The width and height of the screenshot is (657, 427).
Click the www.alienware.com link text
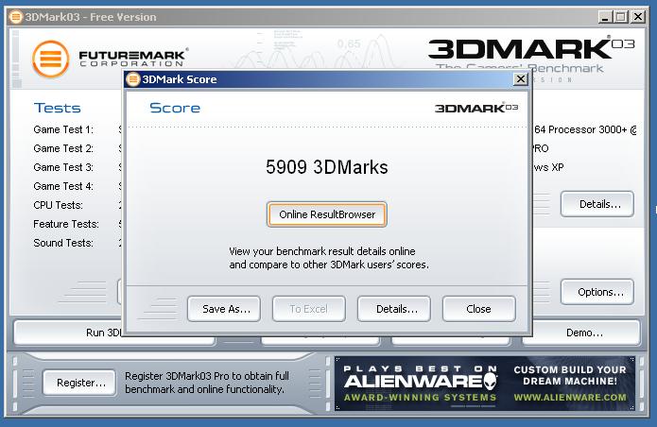[x=570, y=398]
